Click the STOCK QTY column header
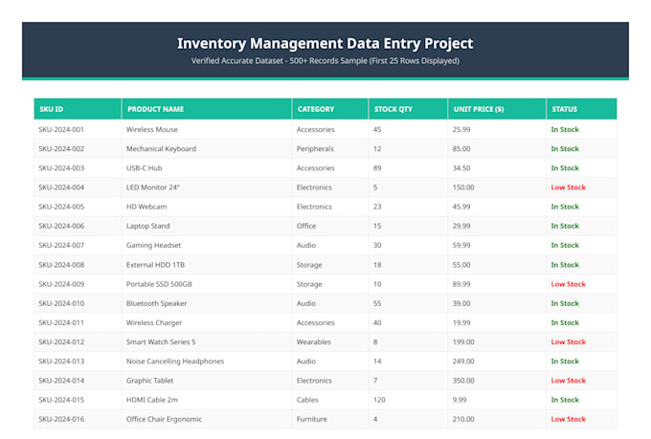Screen dimensions: 651x439 pyautogui.click(x=408, y=109)
